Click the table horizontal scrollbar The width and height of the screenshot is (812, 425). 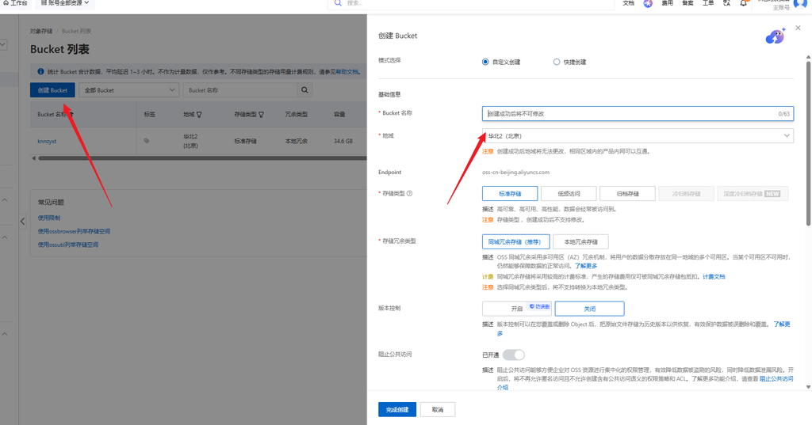click(x=202, y=158)
